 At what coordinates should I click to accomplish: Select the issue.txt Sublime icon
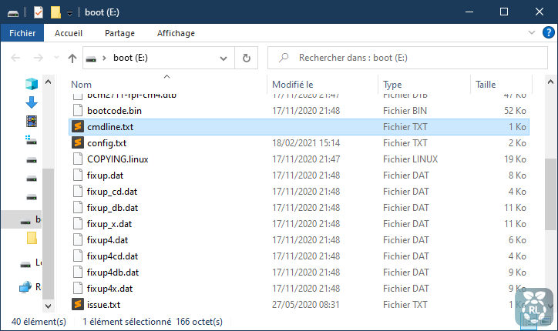click(78, 304)
